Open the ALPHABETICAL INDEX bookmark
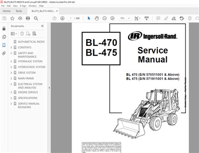The width and height of the screenshot is (199, 153). click(x=31, y=42)
